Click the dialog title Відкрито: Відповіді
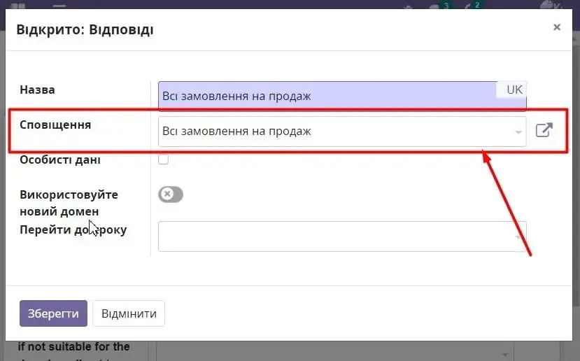Screen dimensions: 580x361 pyautogui.click(x=85, y=30)
